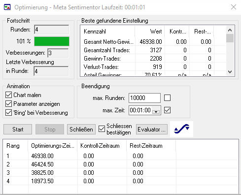Open the Evaluator dialog button
241x195 pixels.
(x=152, y=130)
